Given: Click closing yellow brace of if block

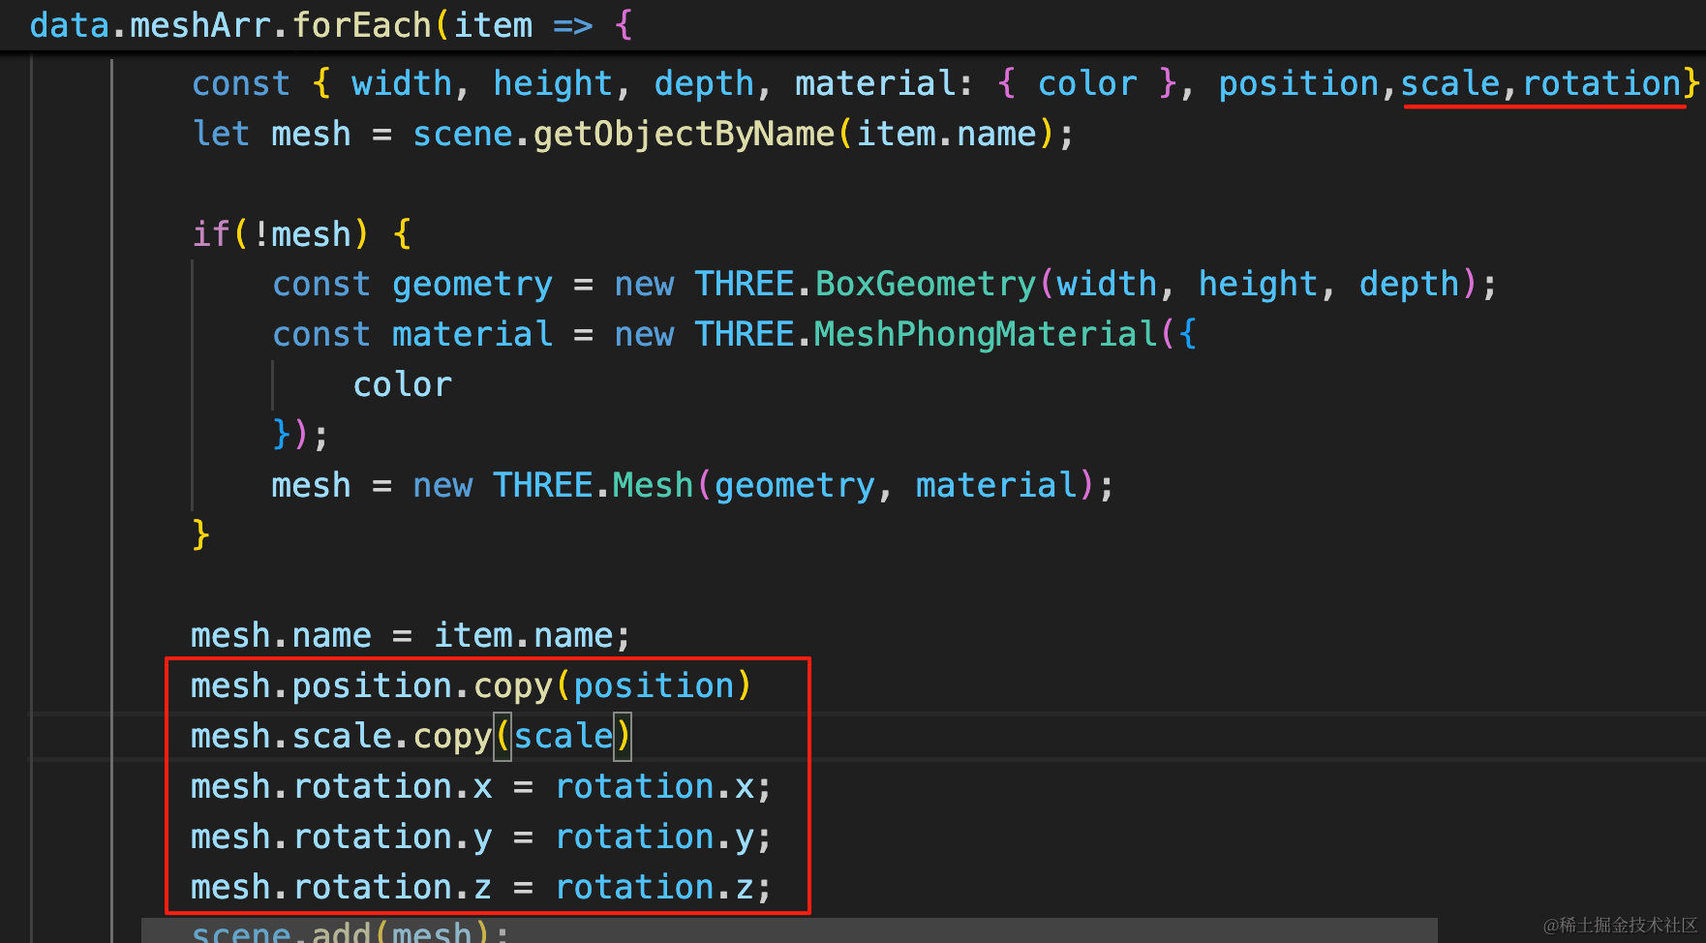Looking at the screenshot, I should 200,535.
